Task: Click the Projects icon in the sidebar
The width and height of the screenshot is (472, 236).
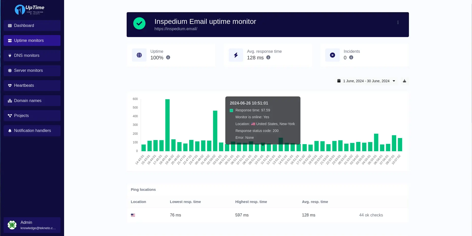Action: tap(10, 115)
